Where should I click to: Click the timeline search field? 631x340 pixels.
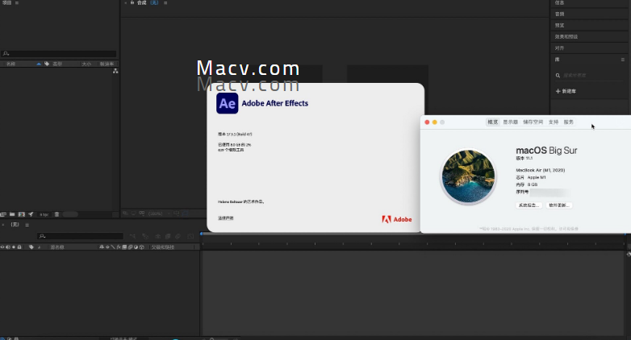click(x=81, y=236)
